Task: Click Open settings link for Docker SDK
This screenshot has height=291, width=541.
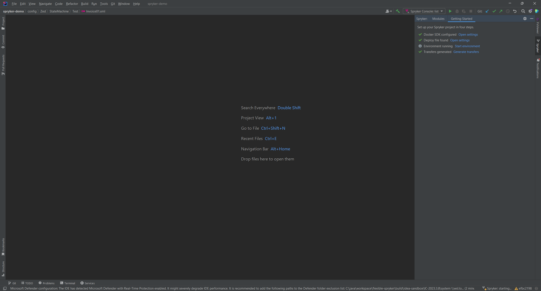Action: pyautogui.click(x=468, y=34)
